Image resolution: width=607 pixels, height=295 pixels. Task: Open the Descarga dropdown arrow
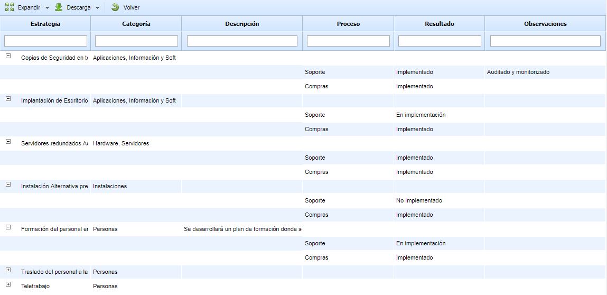[97, 8]
